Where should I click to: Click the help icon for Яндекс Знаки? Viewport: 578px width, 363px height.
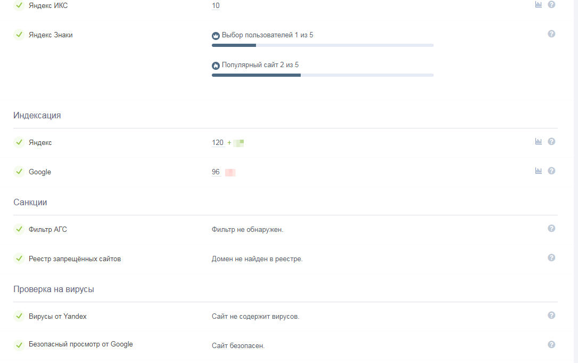551,34
